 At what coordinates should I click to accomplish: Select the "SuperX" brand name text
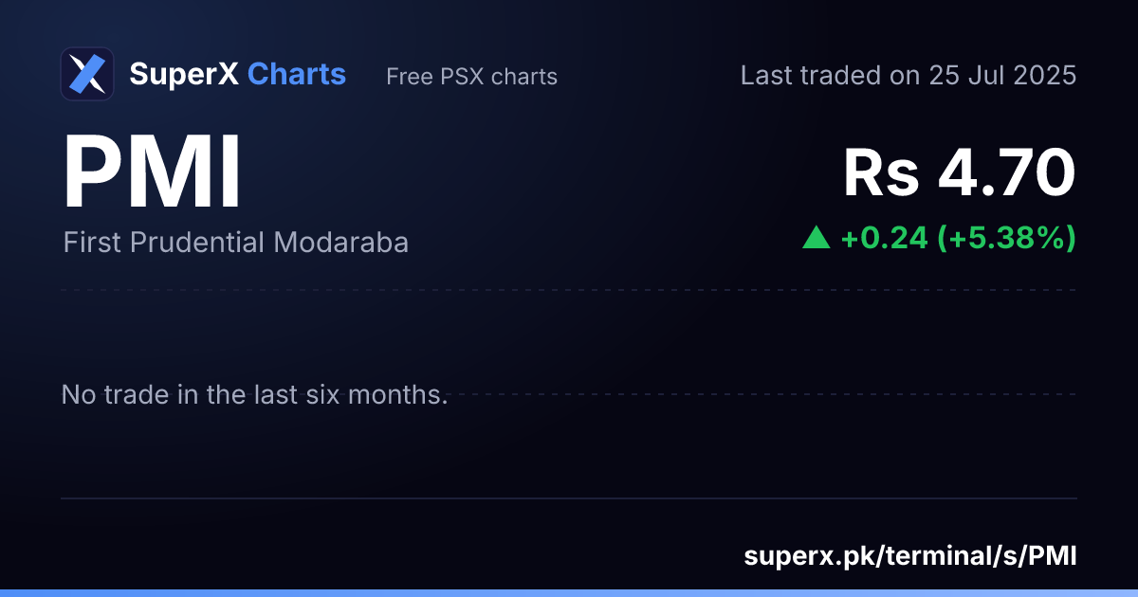(x=184, y=74)
